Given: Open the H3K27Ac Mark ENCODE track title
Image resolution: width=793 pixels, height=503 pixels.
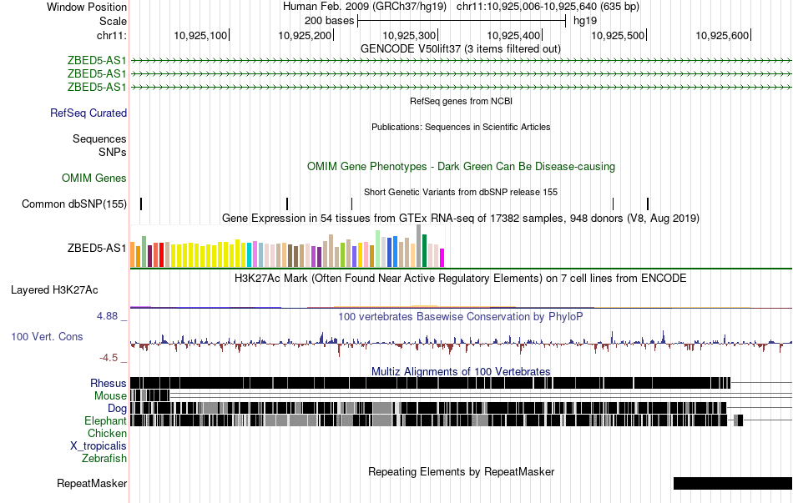Looking at the screenshot, I should pos(460,279).
